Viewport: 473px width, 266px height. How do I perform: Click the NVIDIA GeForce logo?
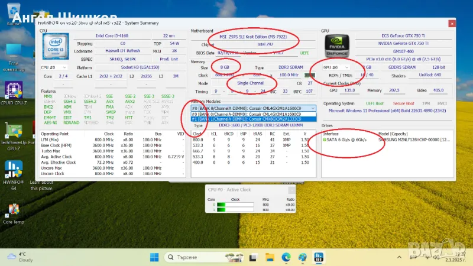[x=338, y=47]
